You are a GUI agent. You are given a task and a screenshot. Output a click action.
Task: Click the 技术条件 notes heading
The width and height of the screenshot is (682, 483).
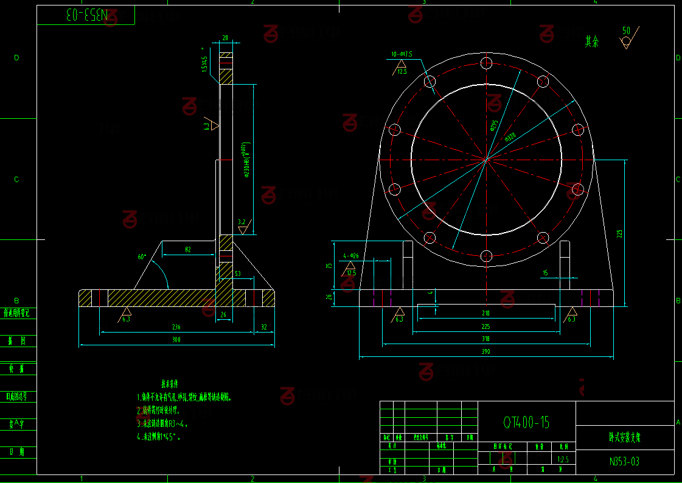(x=169, y=384)
